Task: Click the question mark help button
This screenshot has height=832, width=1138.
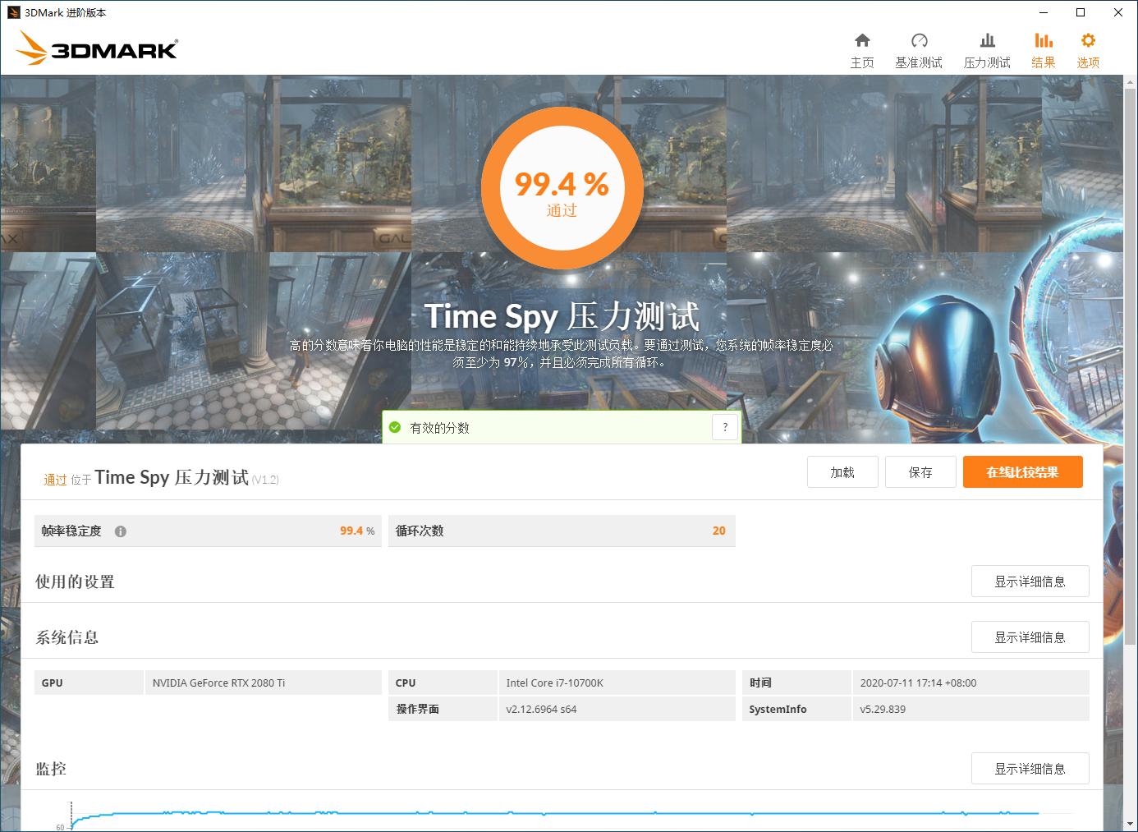Action: 724,427
